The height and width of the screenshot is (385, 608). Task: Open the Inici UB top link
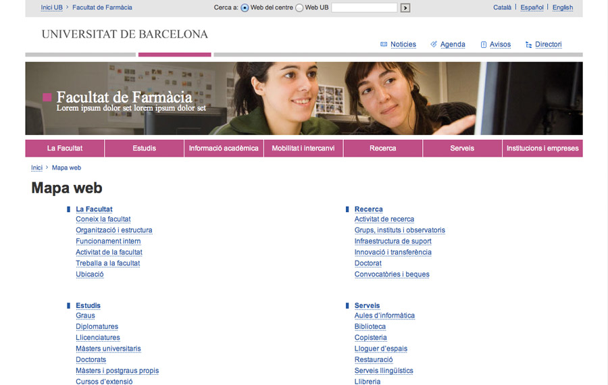click(51, 7)
